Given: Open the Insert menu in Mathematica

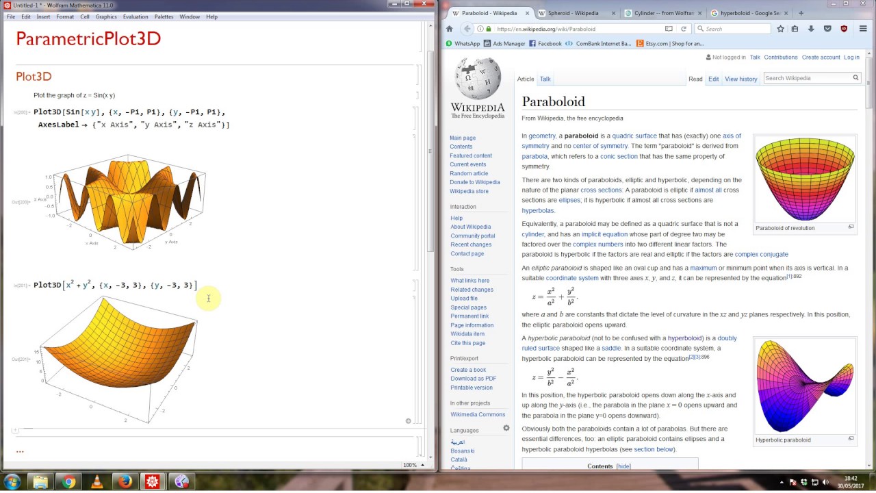Looking at the screenshot, I should click(x=43, y=16).
